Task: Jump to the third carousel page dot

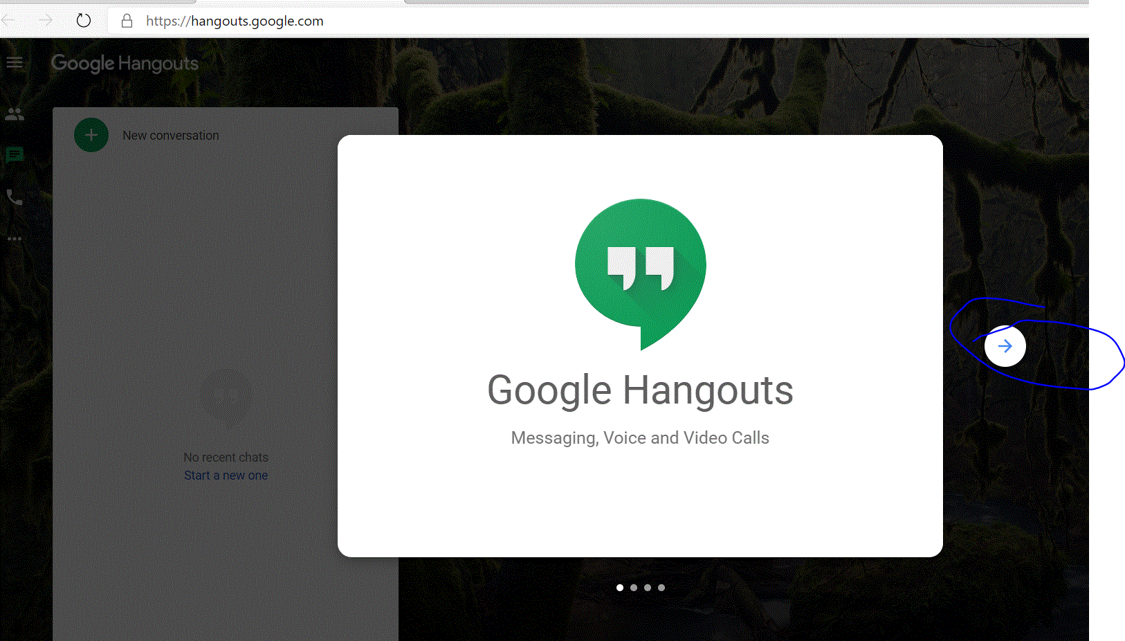Action: pos(648,588)
